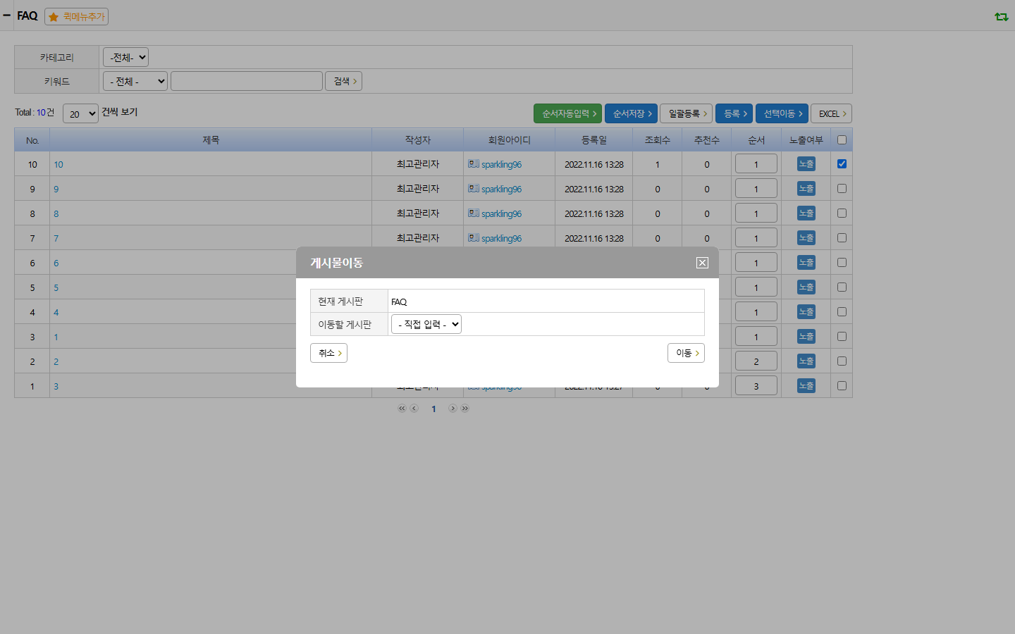1015x634 pixels.
Task: Click the order input showing 3
Action: tap(756, 385)
